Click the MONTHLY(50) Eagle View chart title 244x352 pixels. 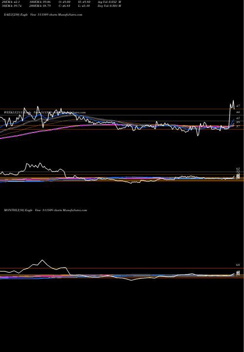pos(45,210)
